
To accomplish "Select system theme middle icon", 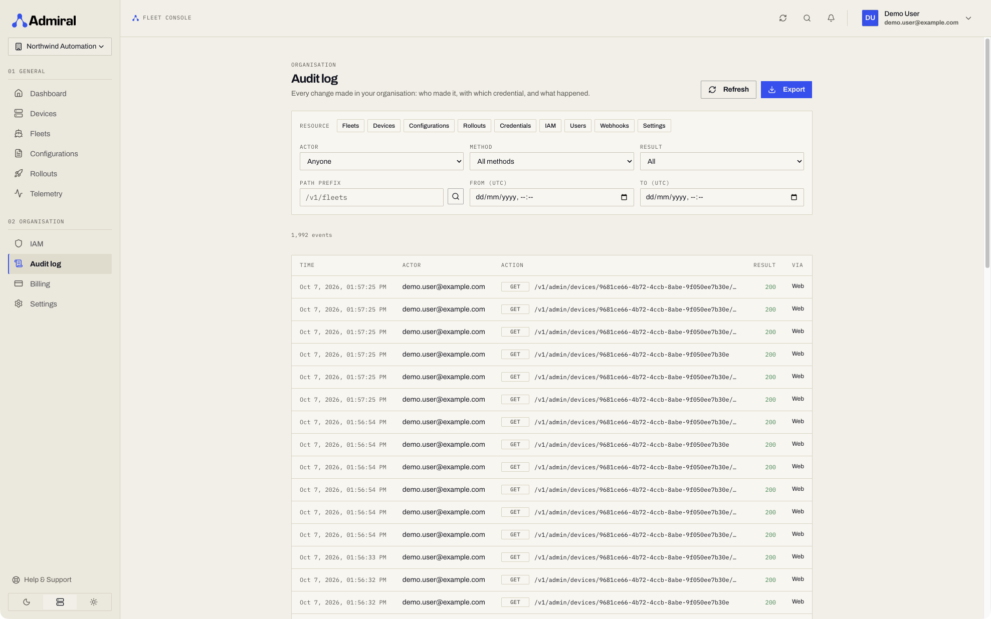I will [60, 602].
